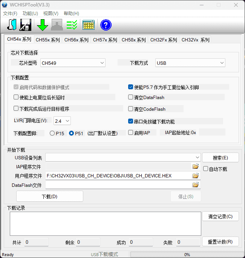The height and width of the screenshot is (258, 245).
Task: Click the greyed-out stop download toolbar icon
Action: pos(57,25)
